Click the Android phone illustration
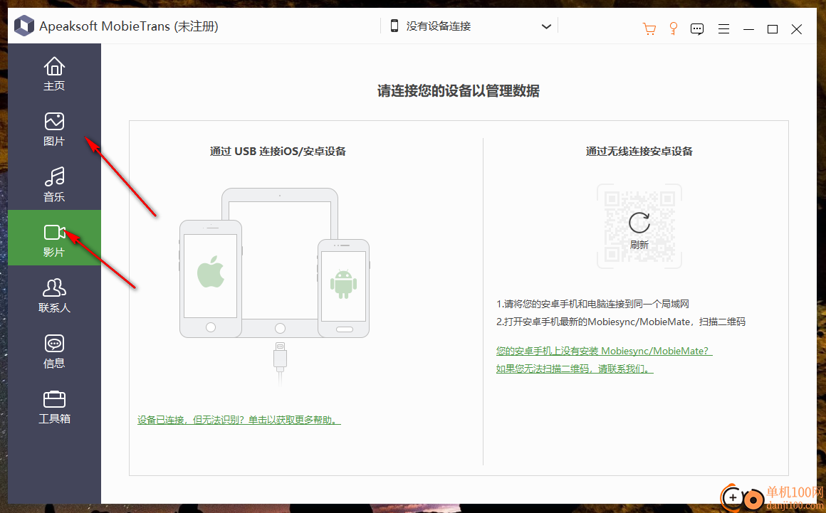 [343, 288]
